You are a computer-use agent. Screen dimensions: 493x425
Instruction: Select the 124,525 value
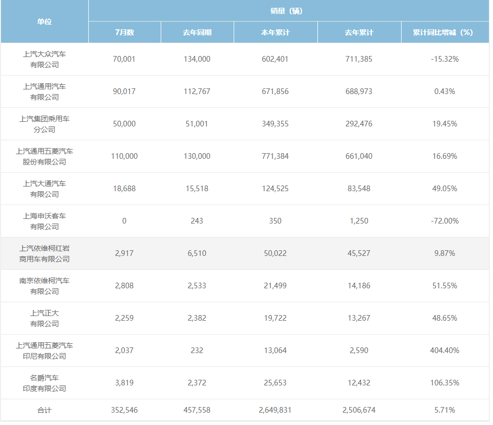pos(275,189)
